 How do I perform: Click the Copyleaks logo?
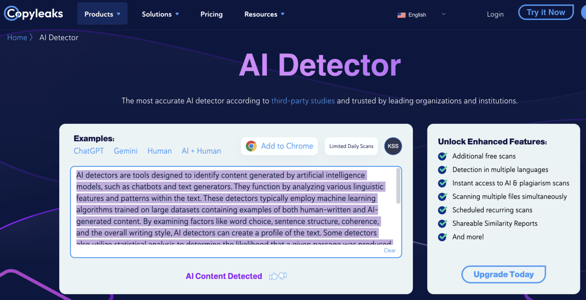[34, 14]
